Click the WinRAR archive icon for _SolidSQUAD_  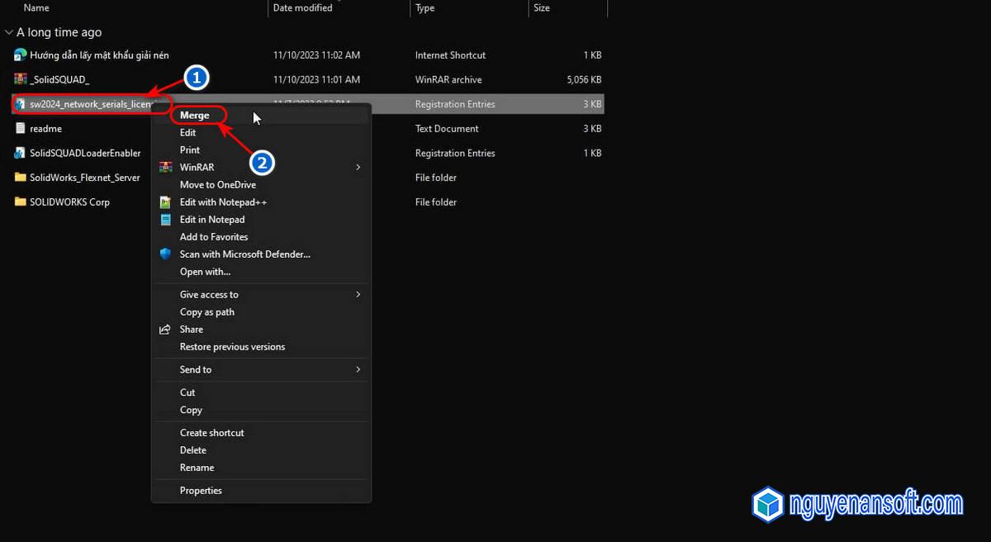(21, 79)
